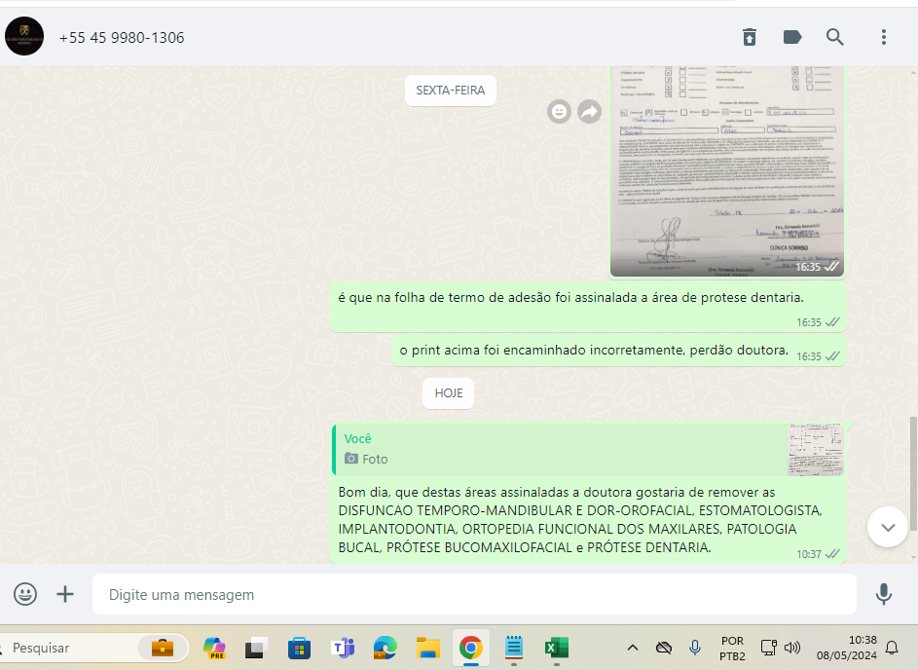Jump to latest messages with down chevron
Viewport: 918px width, 670px height.
click(888, 527)
